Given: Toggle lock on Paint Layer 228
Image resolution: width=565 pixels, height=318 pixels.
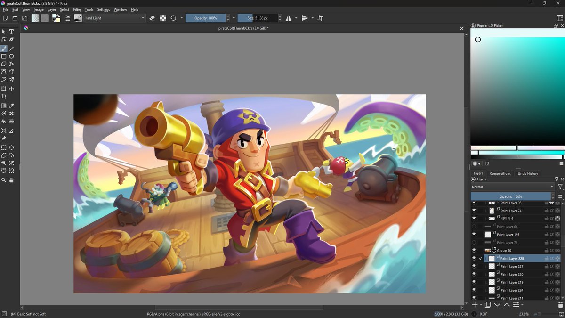Looking at the screenshot, I should tap(547, 259).
